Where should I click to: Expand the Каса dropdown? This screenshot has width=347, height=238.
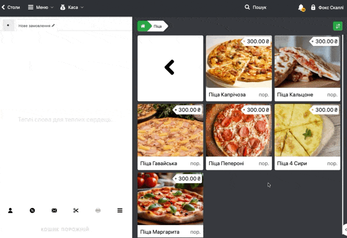coord(72,7)
